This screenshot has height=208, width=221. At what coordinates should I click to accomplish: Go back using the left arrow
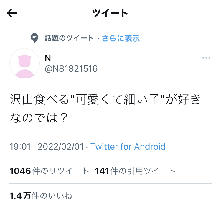coord(12,13)
